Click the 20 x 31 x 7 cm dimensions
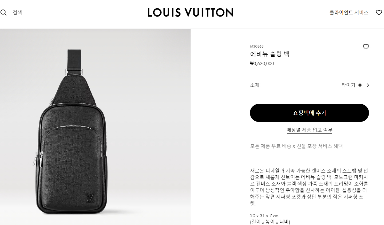The height and width of the screenshot is (225, 384). [x=264, y=216]
